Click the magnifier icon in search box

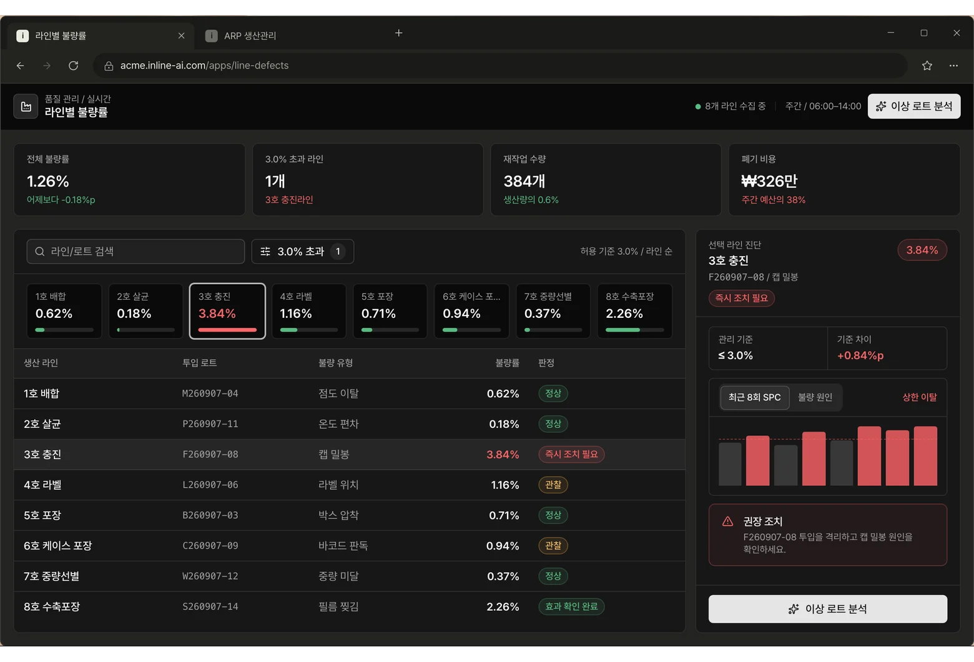(40, 252)
